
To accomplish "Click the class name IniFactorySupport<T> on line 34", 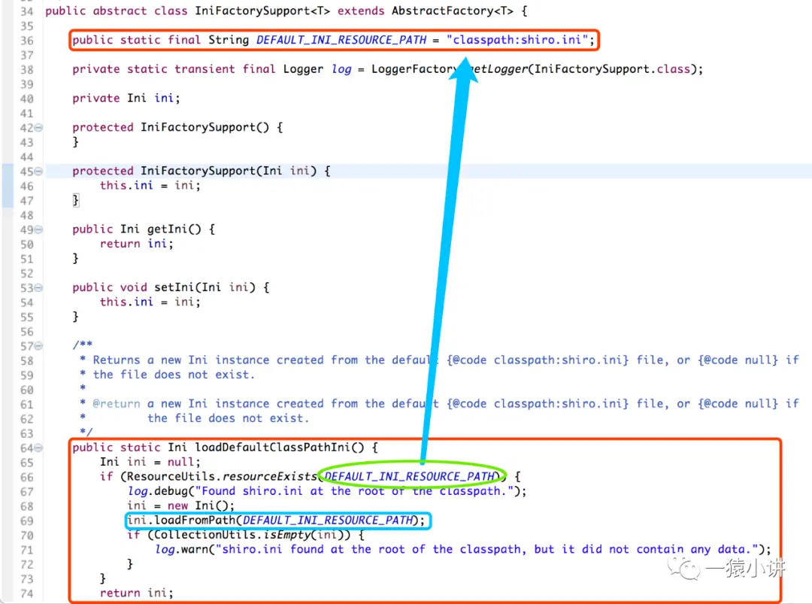I will 262,11.
